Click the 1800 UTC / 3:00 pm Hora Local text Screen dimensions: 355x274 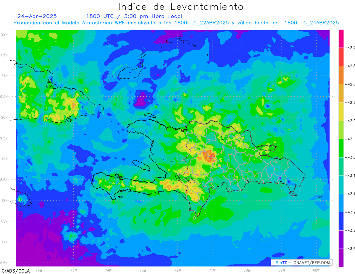click(134, 16)
